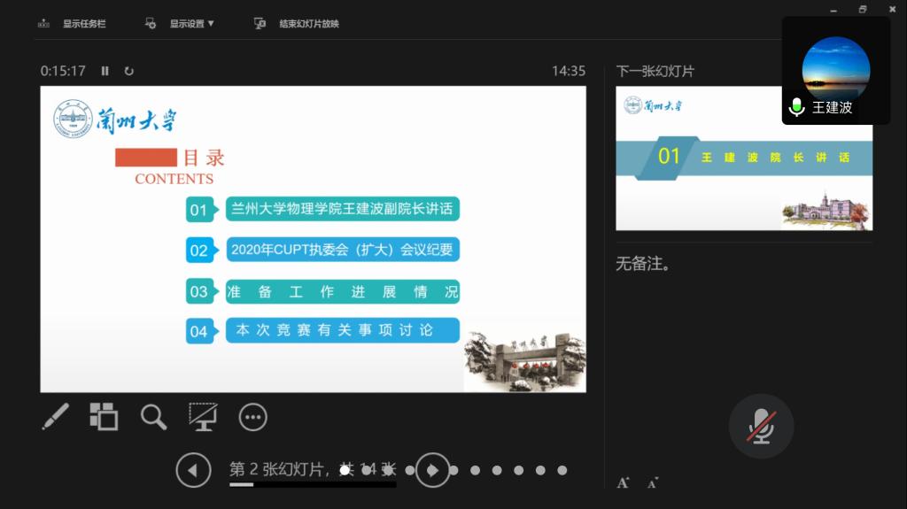This screenshot has width=907, height=509.
Task: Go to the previous slide
Action: pos(193,470)
